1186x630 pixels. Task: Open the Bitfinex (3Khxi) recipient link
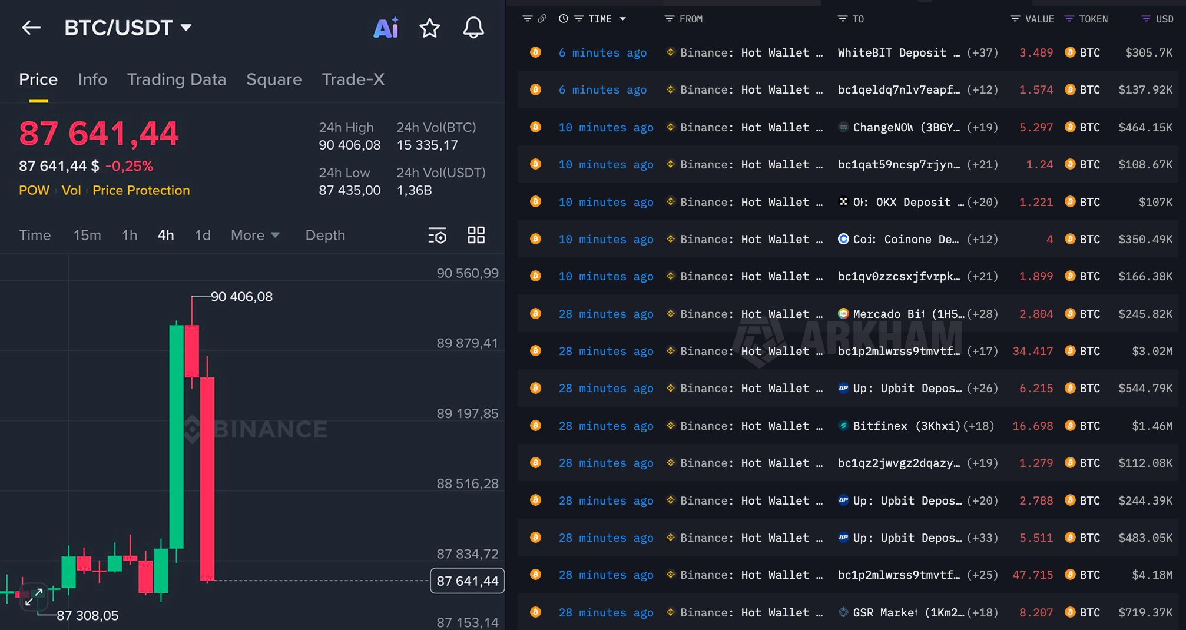tap(907, 425)
